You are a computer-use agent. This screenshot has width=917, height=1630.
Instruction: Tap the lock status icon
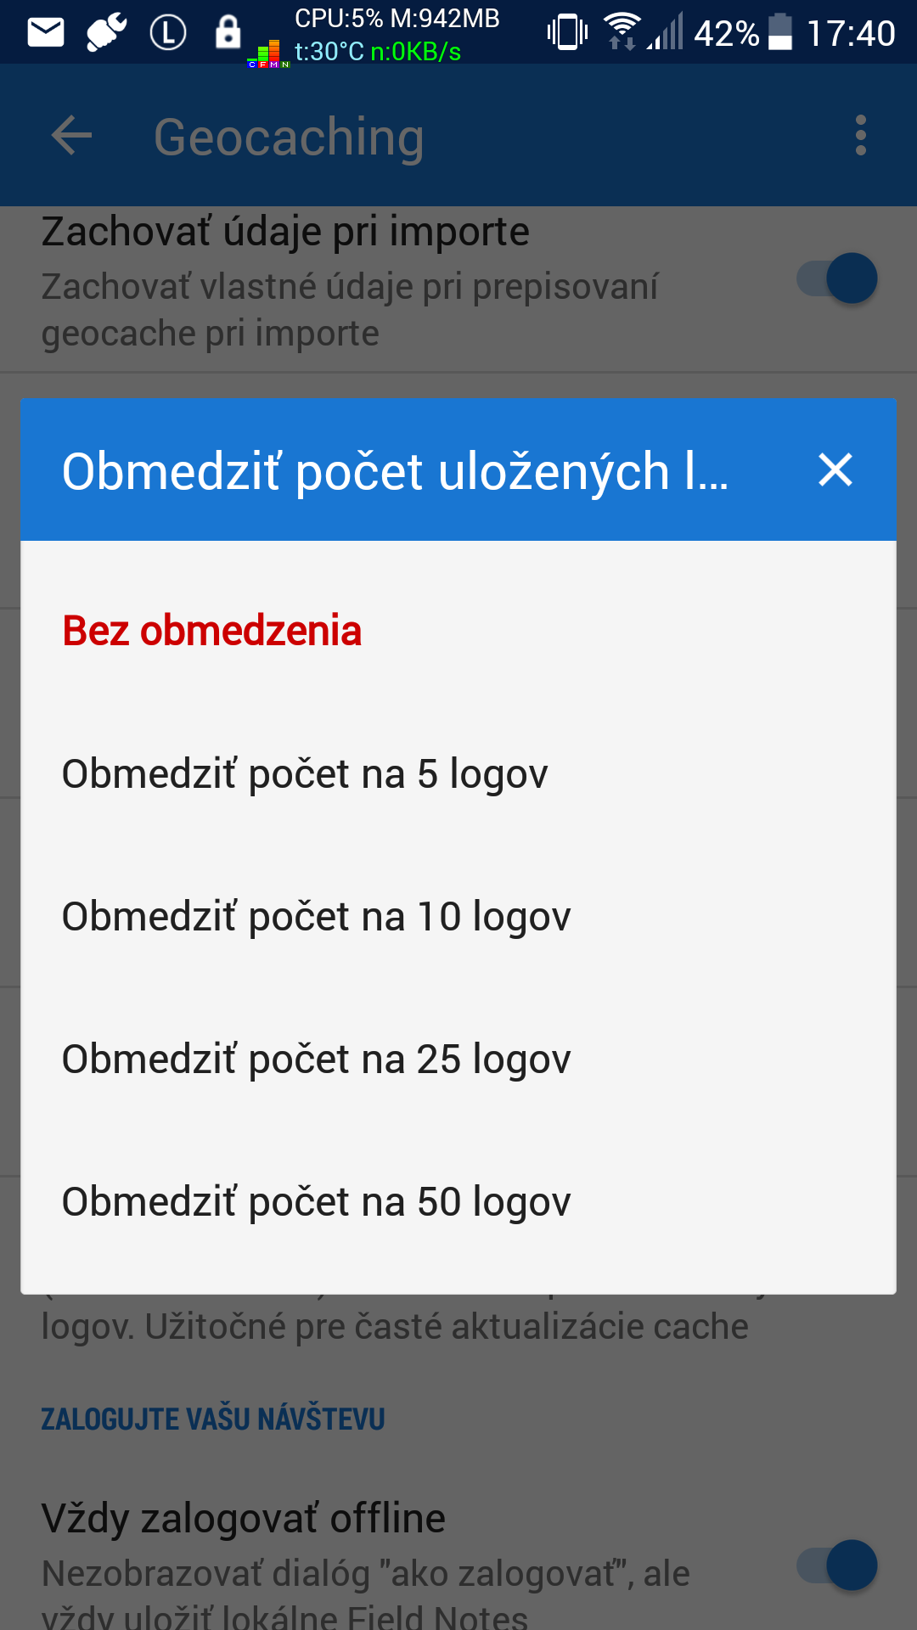(228, 33)
